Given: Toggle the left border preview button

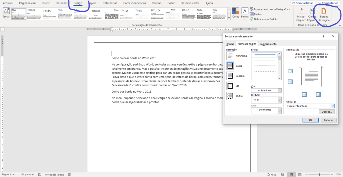Looking at the screenshot, I should point(304,94).
